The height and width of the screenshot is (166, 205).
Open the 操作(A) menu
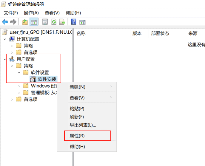(31, 13)
